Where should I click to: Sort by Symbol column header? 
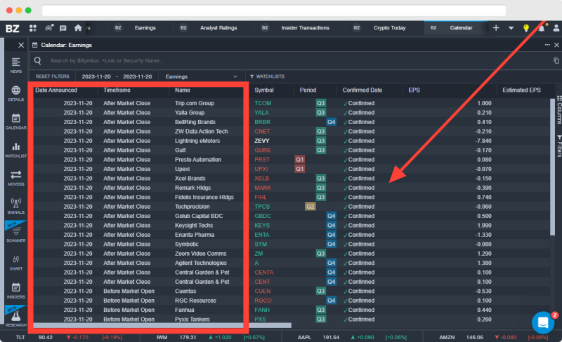(x=264, y=90)
